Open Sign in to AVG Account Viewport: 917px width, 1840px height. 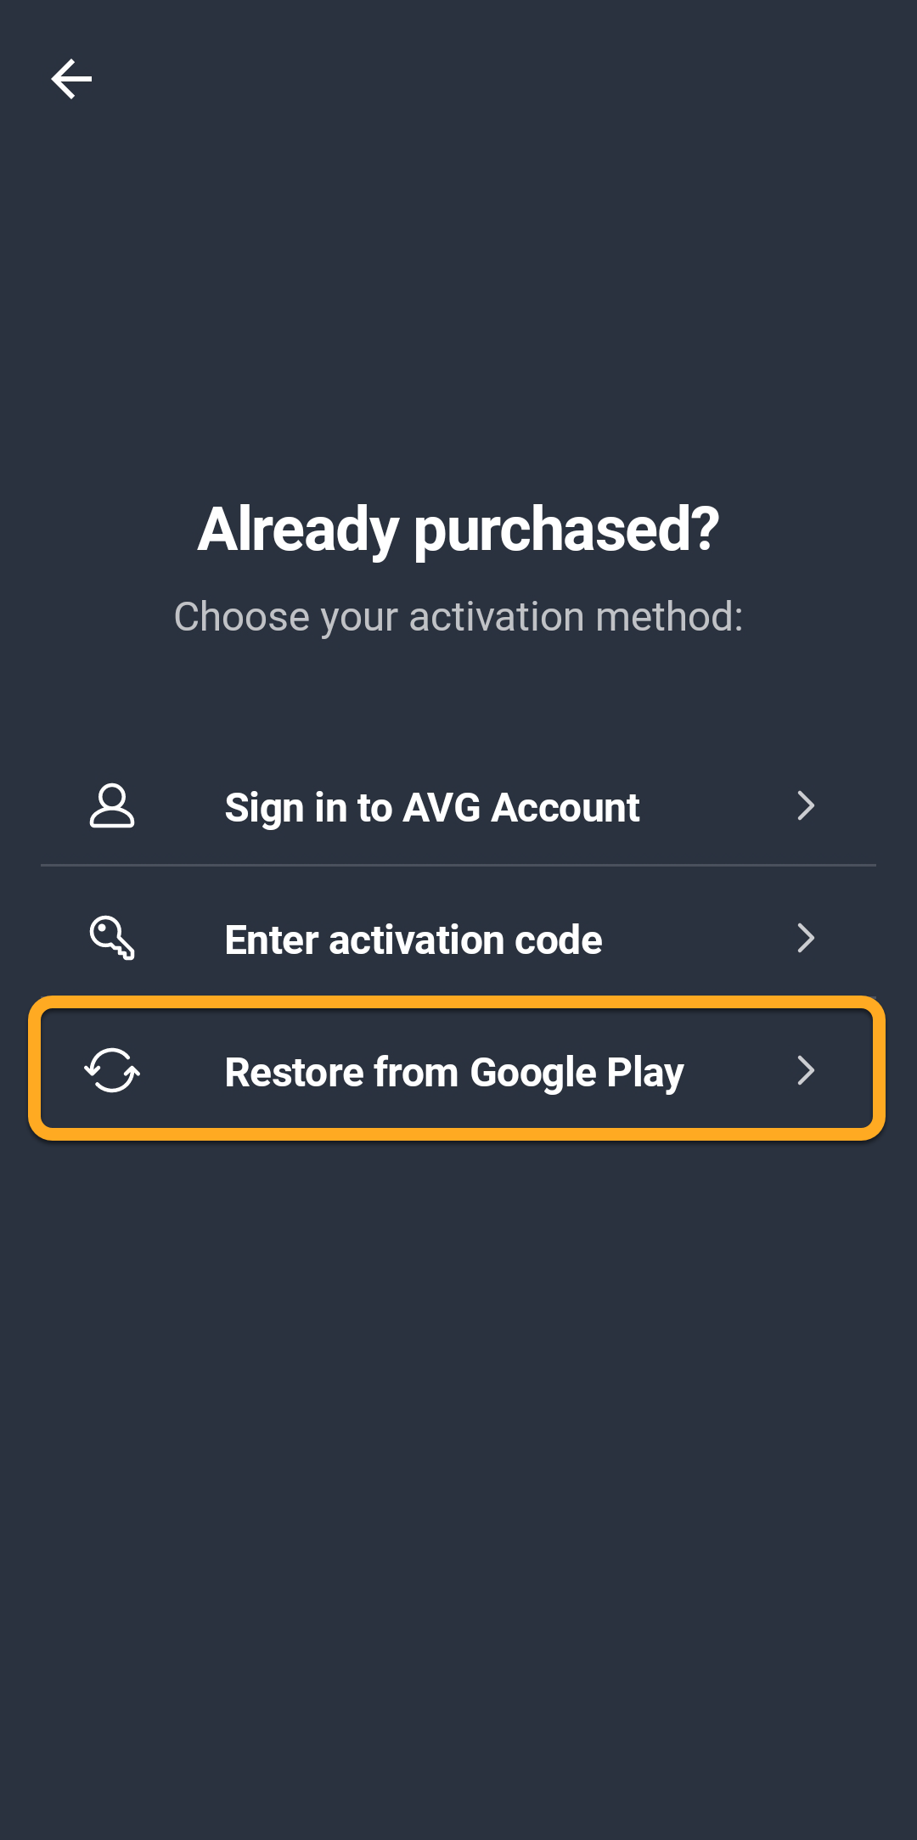click(x=431, y=807)
